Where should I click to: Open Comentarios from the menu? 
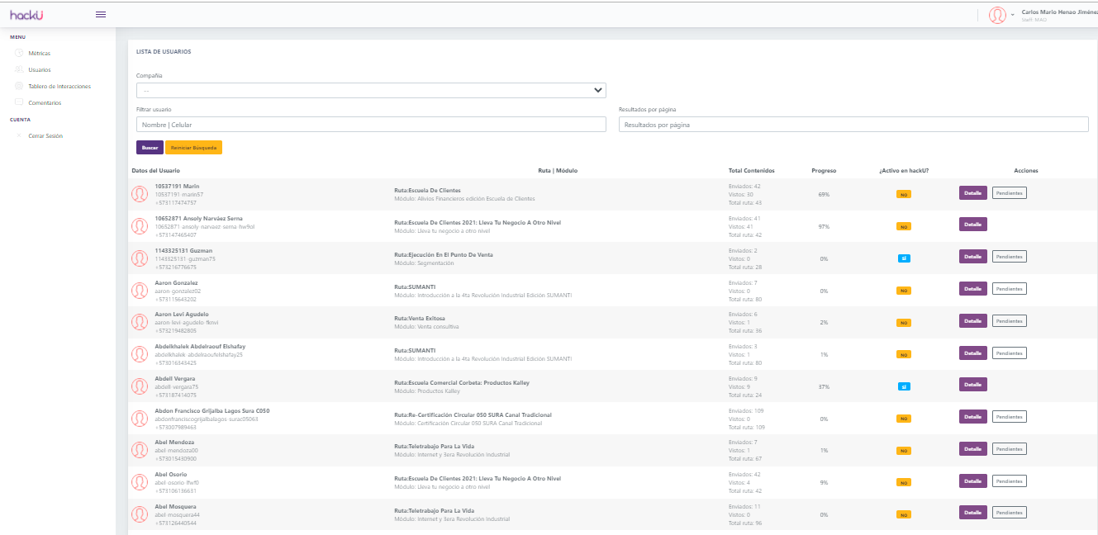45,102
